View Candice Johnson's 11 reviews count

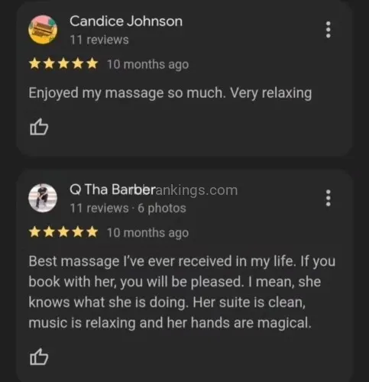pyautogui.click(x=99, y=40)
